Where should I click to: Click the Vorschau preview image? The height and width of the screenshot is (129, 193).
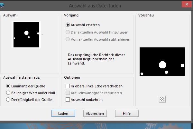tap(162, 62)
